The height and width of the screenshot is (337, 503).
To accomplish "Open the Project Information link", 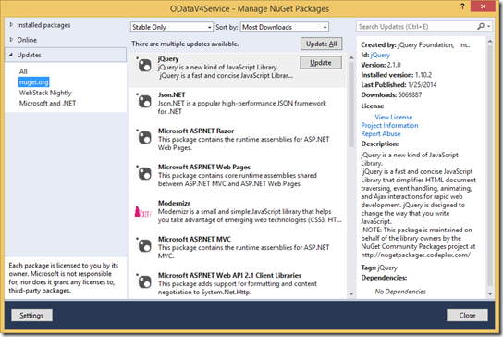I will (x=389, y=125).
